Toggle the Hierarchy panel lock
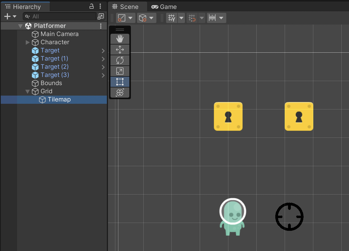Viewport: 349px width, 251px height. coord(92,6)
